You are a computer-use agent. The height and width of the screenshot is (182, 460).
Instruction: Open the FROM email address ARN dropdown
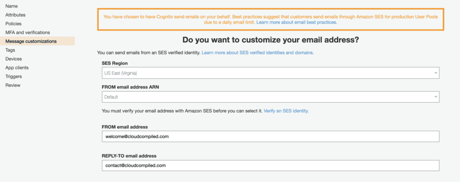point(270,97)
